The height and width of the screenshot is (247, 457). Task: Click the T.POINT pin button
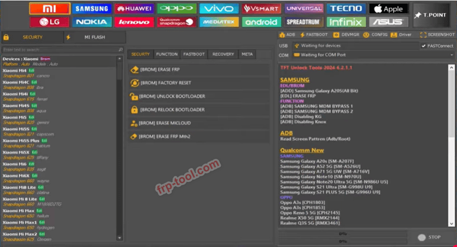pos(431,15)
